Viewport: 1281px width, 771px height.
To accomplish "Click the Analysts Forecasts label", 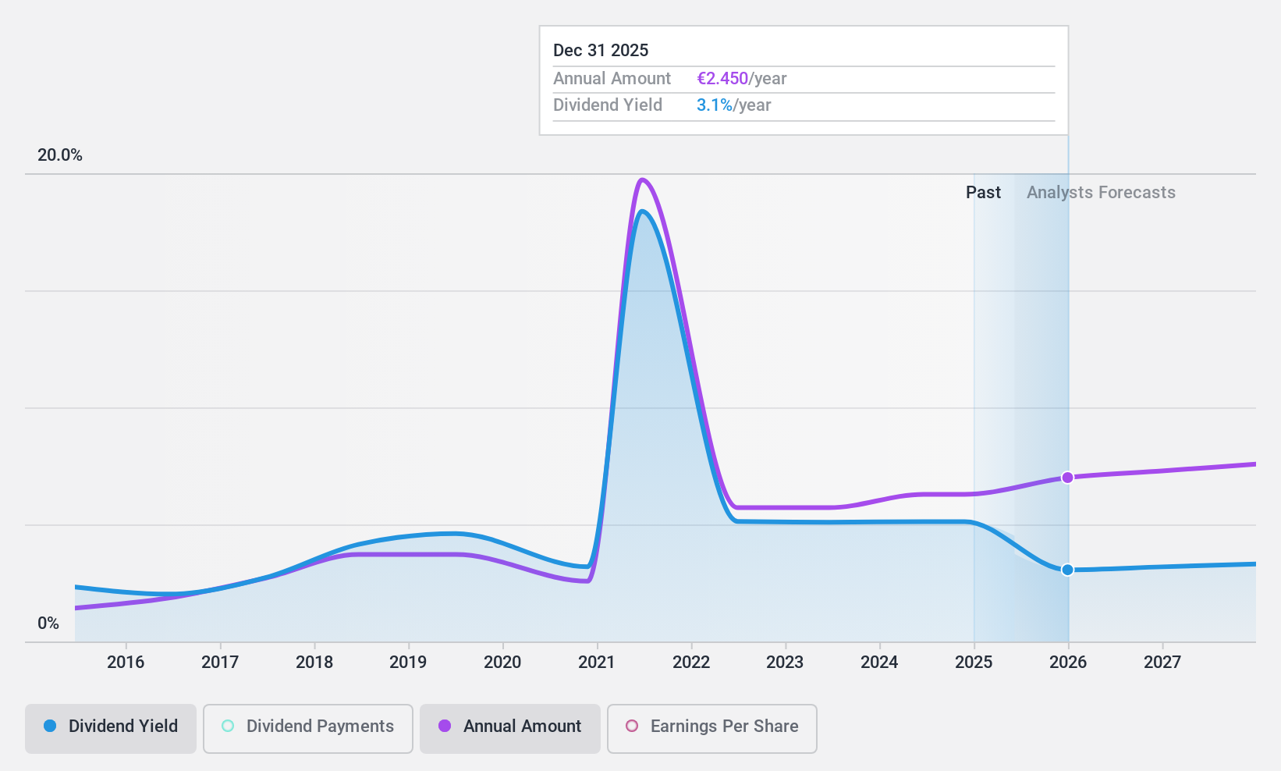I will pyautogui.click(x=1101, y=193).
